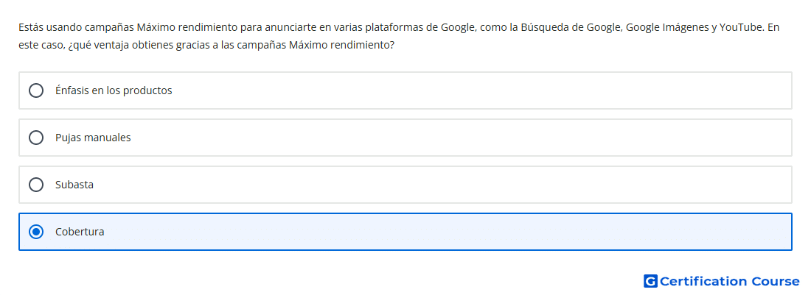Click the selected Cobertura radio button
This screenshot has width=811, height=295.
[36, 232]
